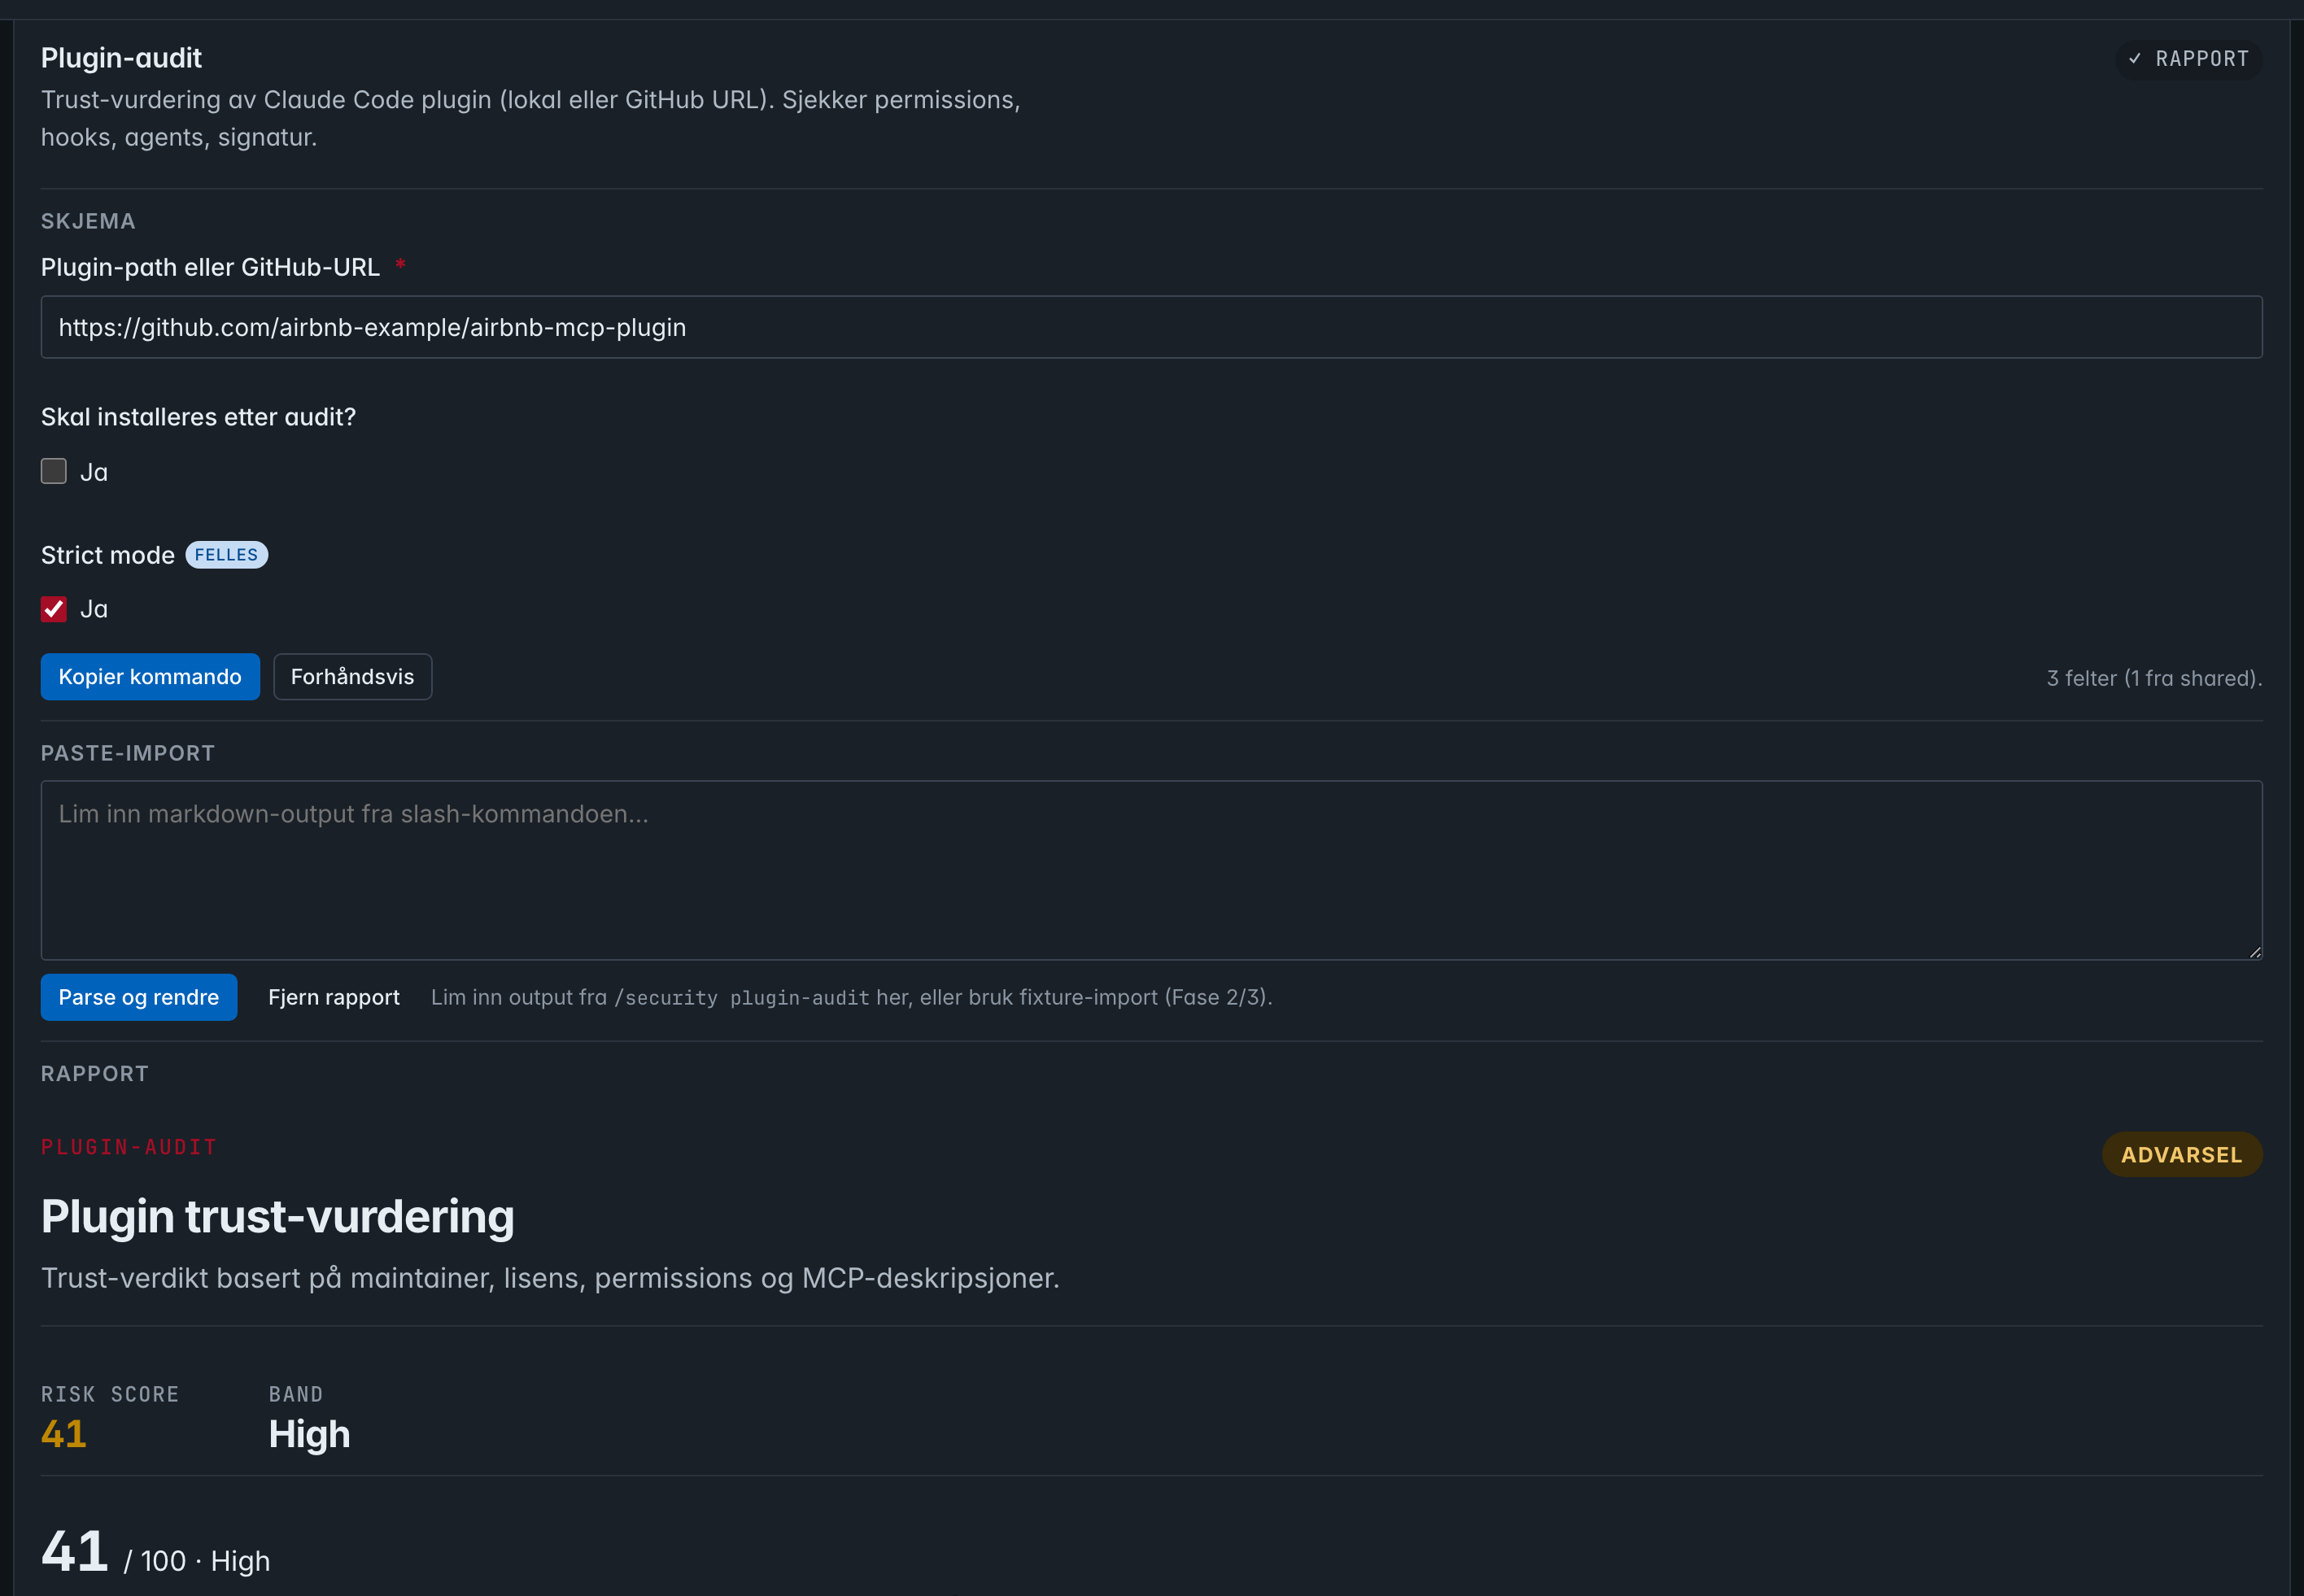This screenshot has width=2304, height=1596.
Task: Click Fjern rapport to clear report
Action: [x=334, y=997]
